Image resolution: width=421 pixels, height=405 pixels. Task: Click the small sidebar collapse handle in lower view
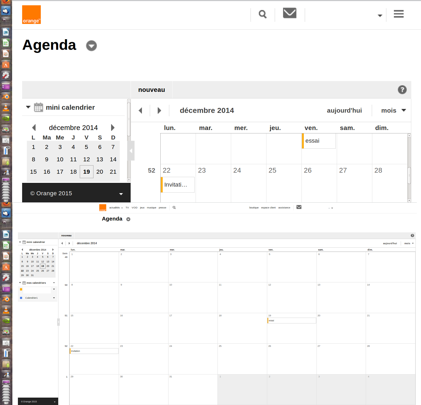pyautogui.click(x=58, y=322)
